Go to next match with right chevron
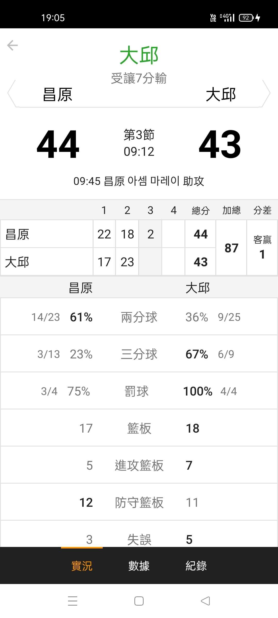The height and width of the screenshot is (618, 278). 266,93
